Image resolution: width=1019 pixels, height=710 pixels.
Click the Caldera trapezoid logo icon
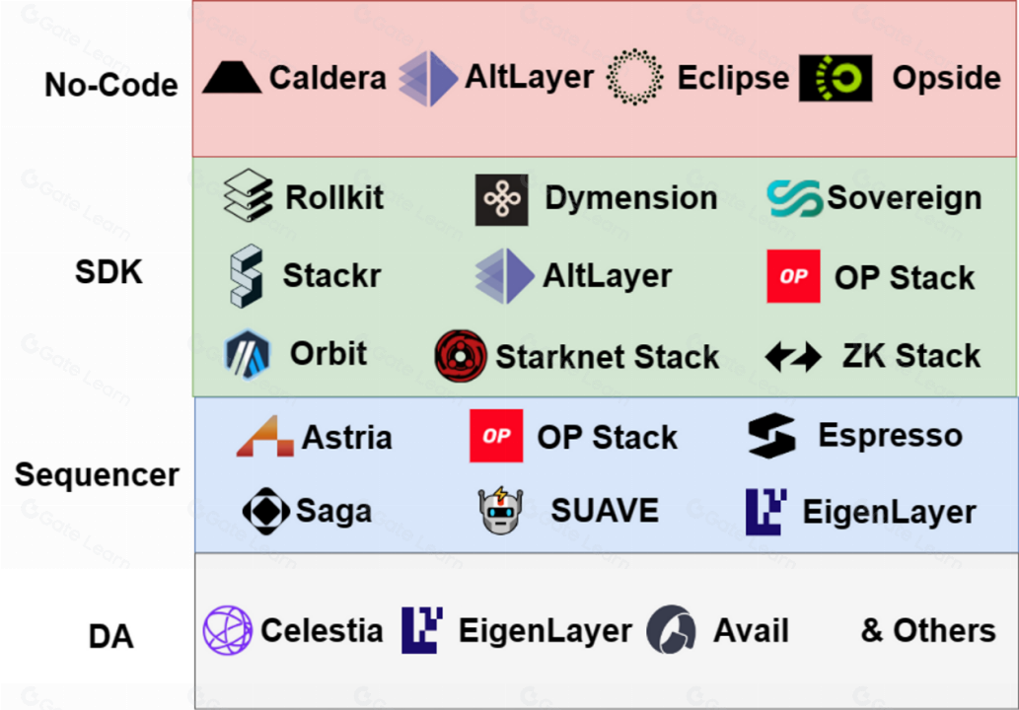coord(232,78)
